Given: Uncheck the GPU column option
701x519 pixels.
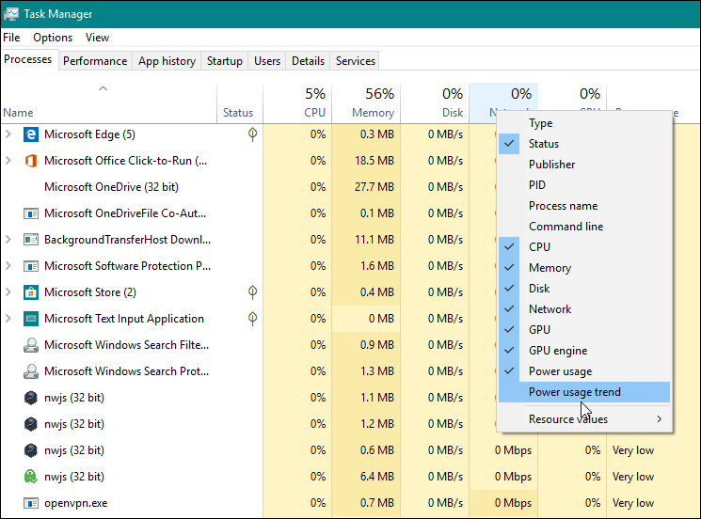Looking at the screenshot, I should pos(584,330).
